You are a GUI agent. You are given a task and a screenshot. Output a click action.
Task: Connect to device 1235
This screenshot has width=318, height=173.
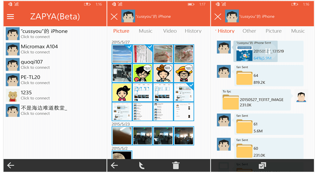55,95
